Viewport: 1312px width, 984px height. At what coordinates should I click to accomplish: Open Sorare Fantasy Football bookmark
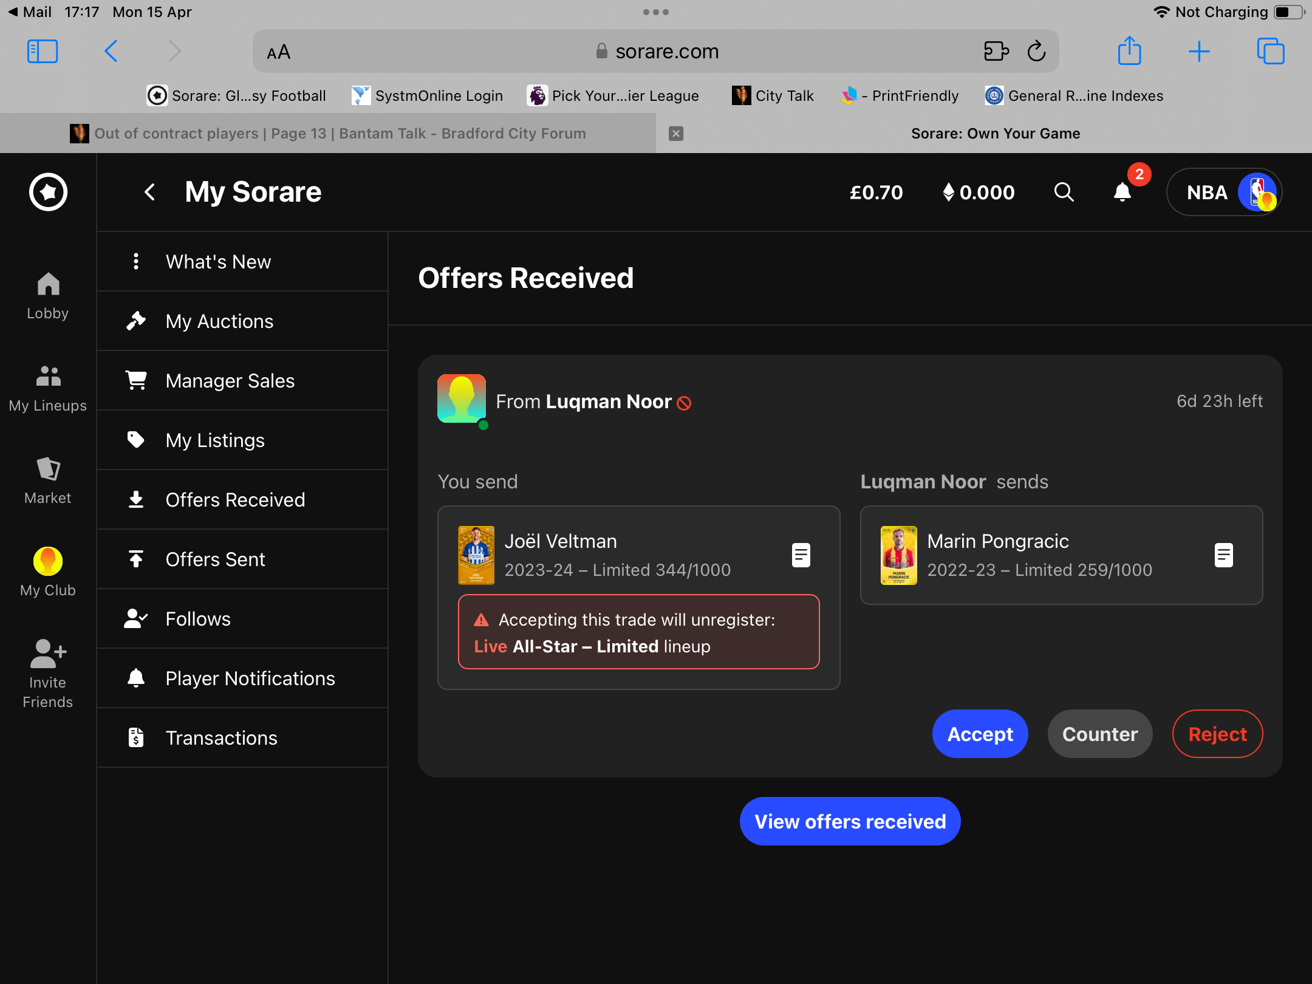pos(236,96)
